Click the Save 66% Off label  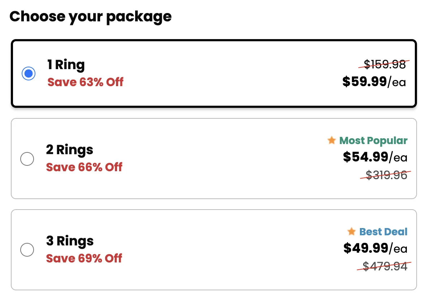(84, 167)
